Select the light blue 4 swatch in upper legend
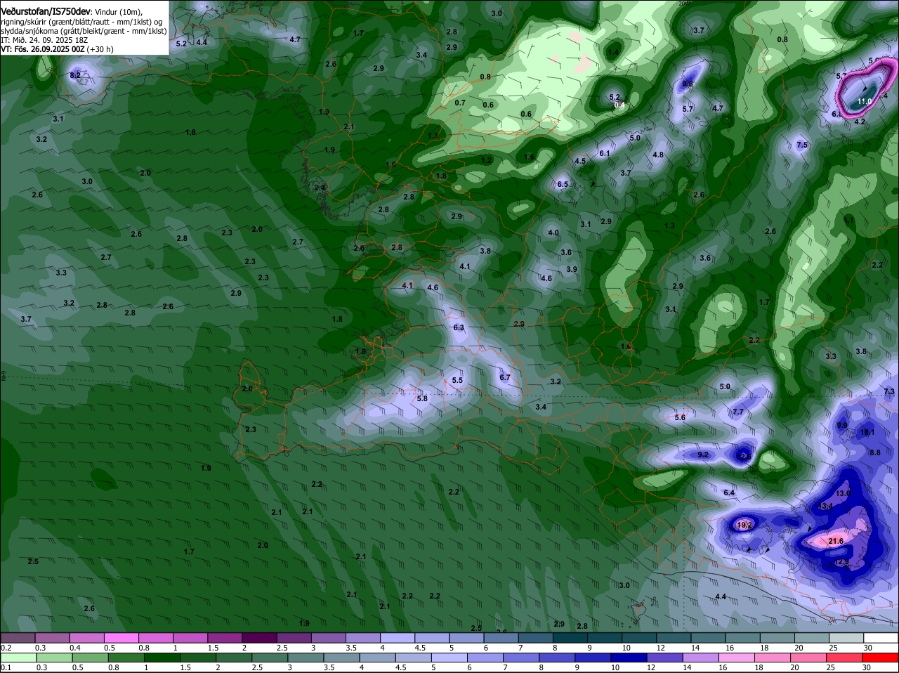The image size is (899, 673). click(x=398, y=638)
